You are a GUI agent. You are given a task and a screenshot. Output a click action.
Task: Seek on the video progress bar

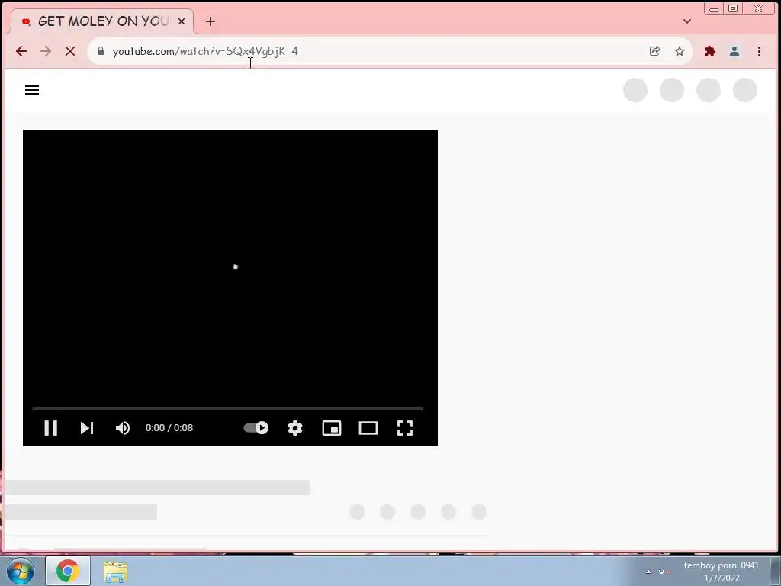tap(227, 409)
